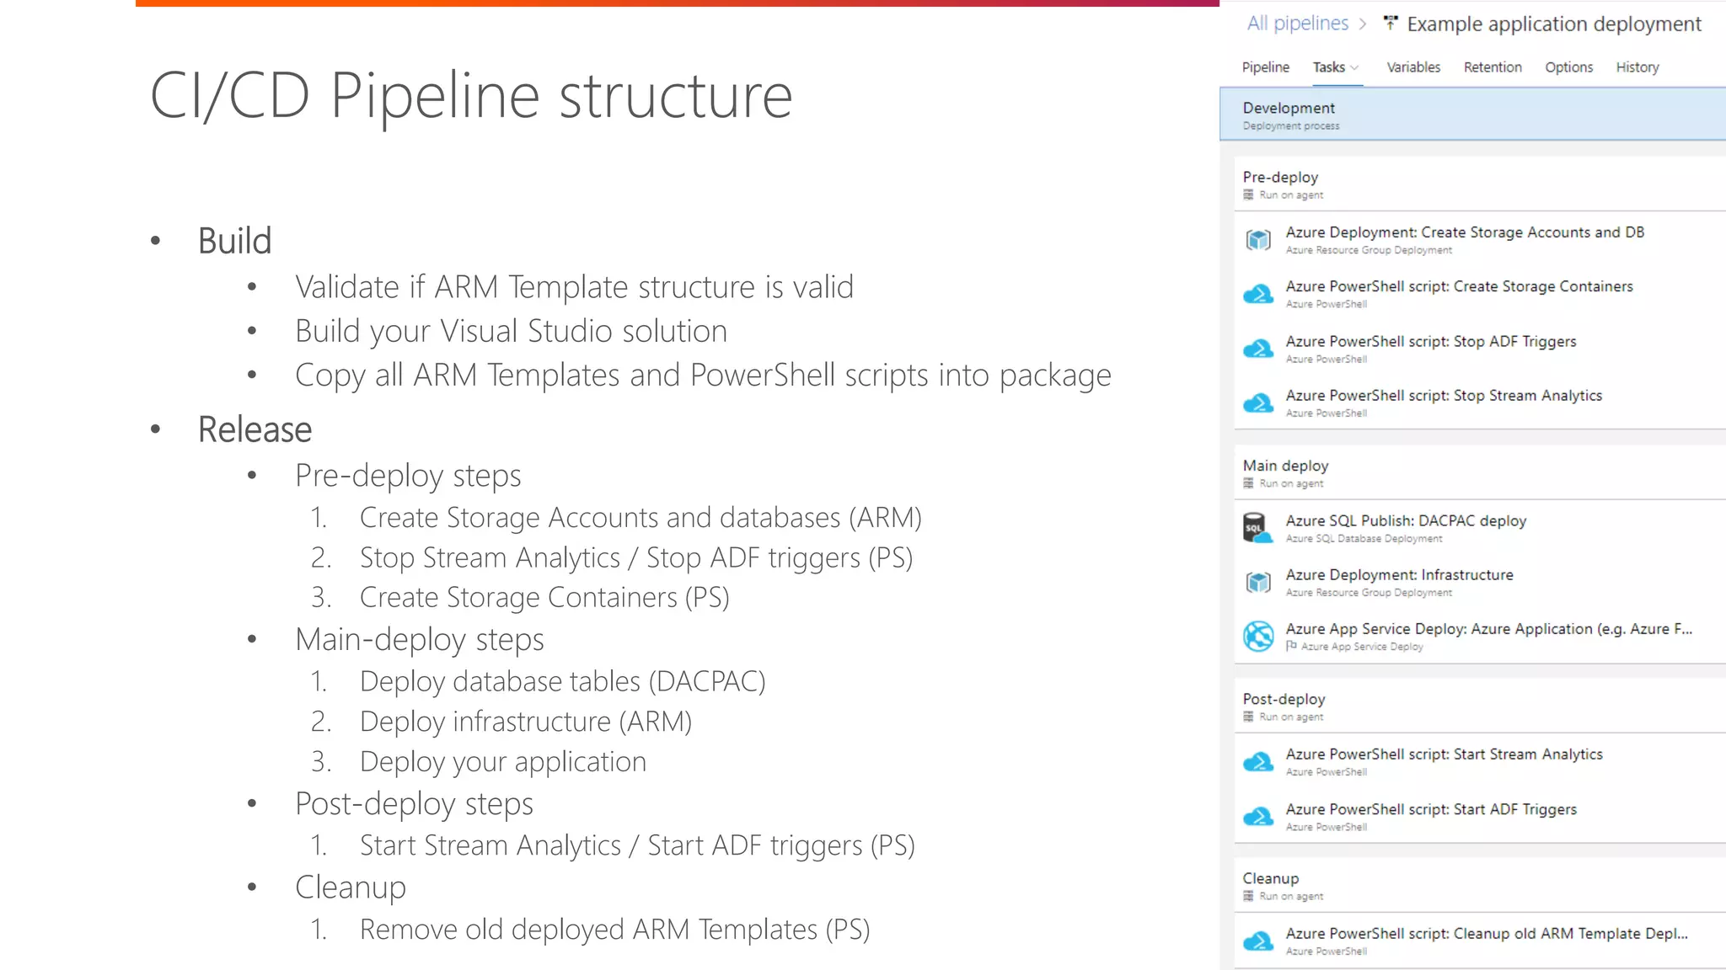Click the Azure PowerShell icon for Create Storage Containers

(x=1258, y=295)
